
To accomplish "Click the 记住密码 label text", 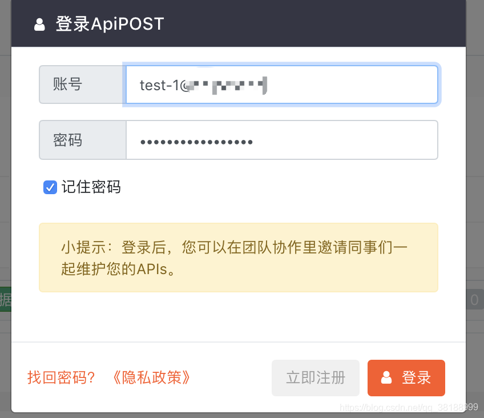I will (x=91, y=187).
